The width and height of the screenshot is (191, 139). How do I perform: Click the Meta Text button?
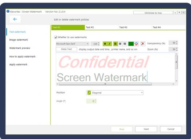(66, 49)
